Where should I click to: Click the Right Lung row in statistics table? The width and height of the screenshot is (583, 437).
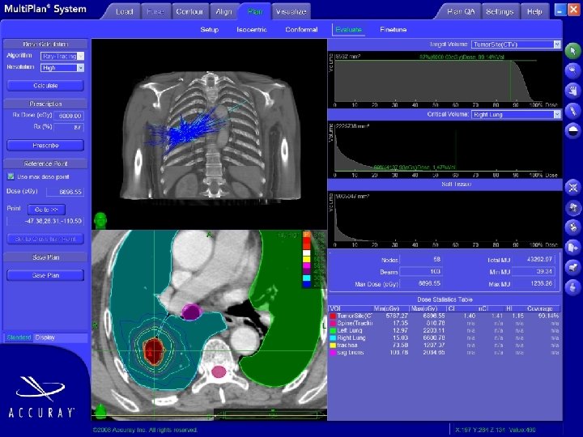pyautogui.click(x=445, y=337)
